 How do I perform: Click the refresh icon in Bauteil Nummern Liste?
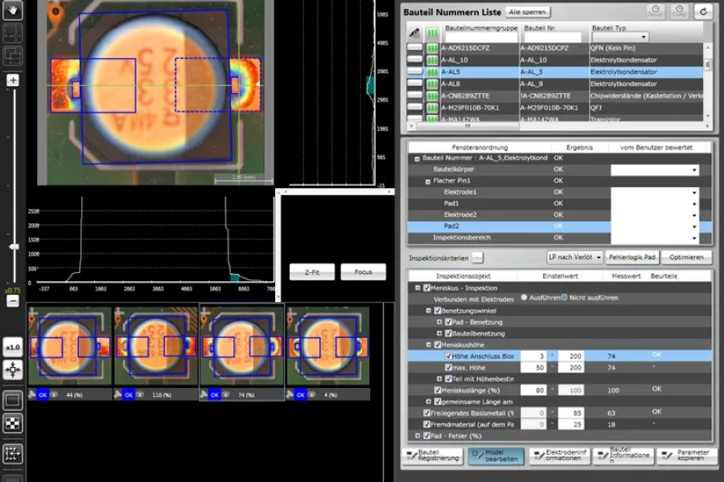[x=704, y=11]
